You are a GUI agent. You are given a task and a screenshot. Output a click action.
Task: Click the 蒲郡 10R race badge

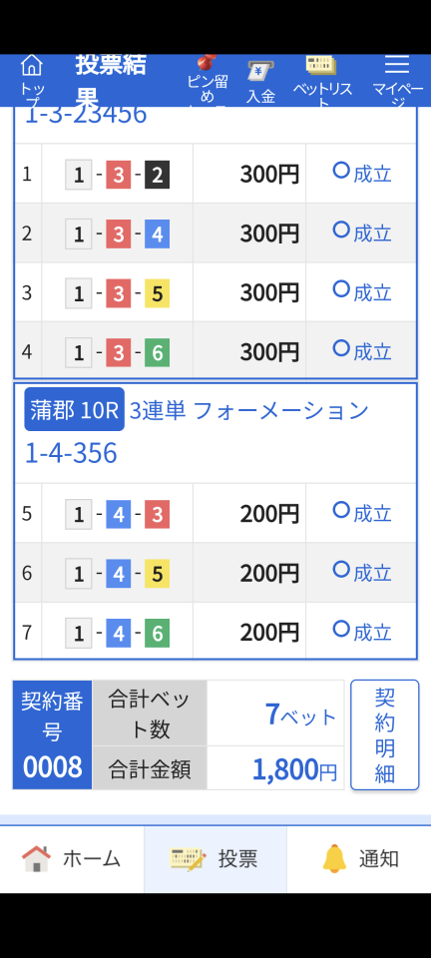pyautogui.click(x=75, y=409)
